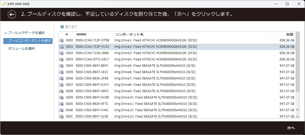Select disk icon for drive 000C
This screenshot has height=135, width=305.
click(x=61, y=117)
